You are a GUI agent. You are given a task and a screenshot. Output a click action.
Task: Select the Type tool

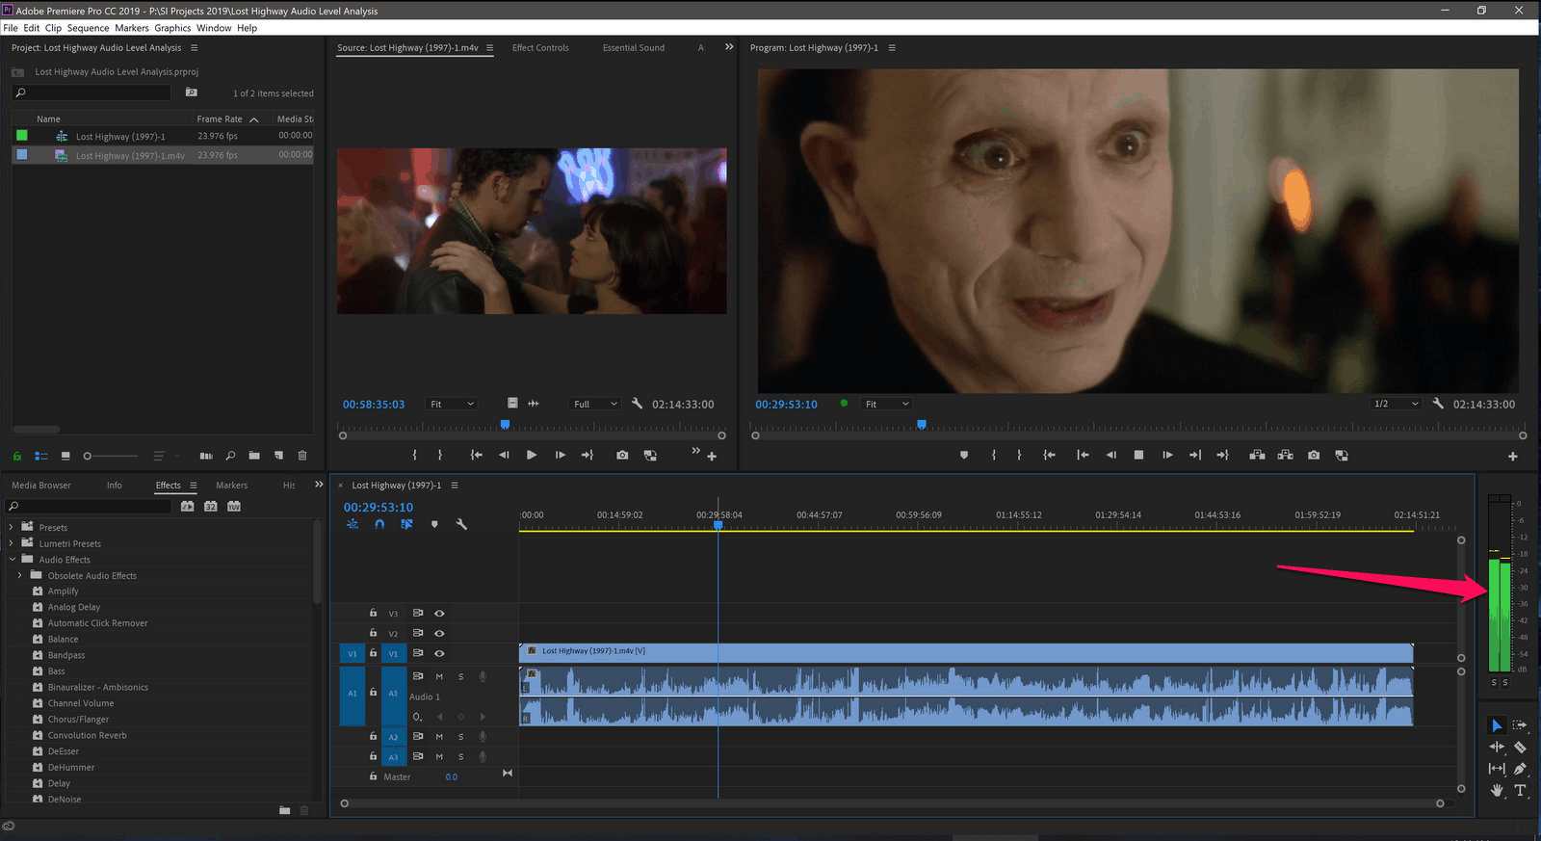[x=1520, y=791]
